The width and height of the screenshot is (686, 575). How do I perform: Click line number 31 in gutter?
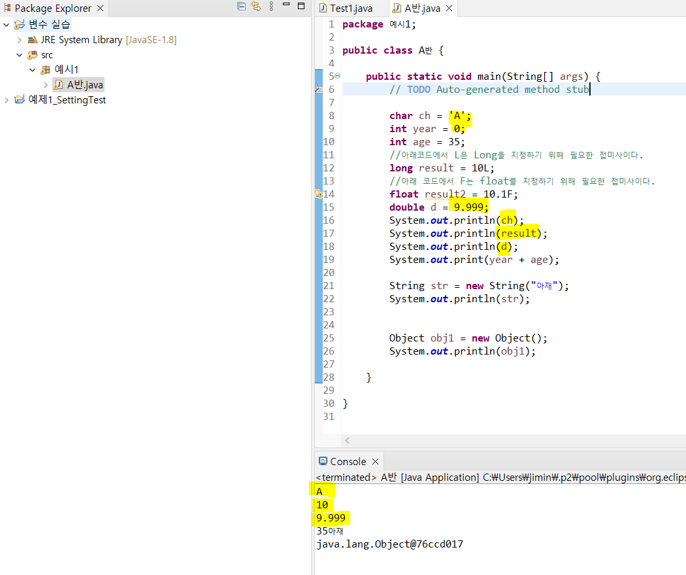(x=329, y=417)
